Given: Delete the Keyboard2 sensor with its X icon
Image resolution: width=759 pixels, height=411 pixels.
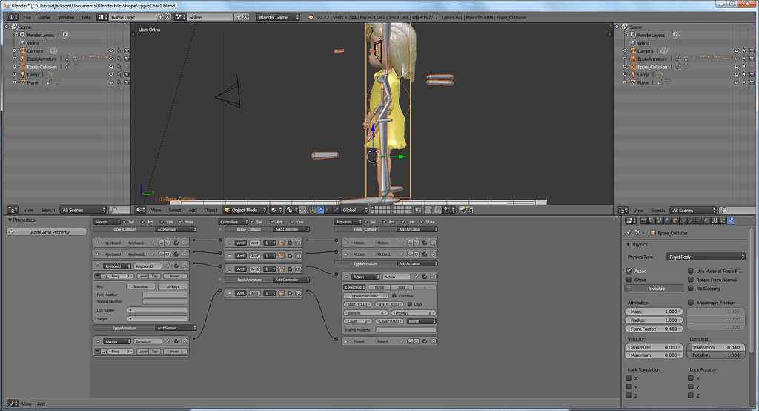Looking at the screenshot, I should (185, 266).
